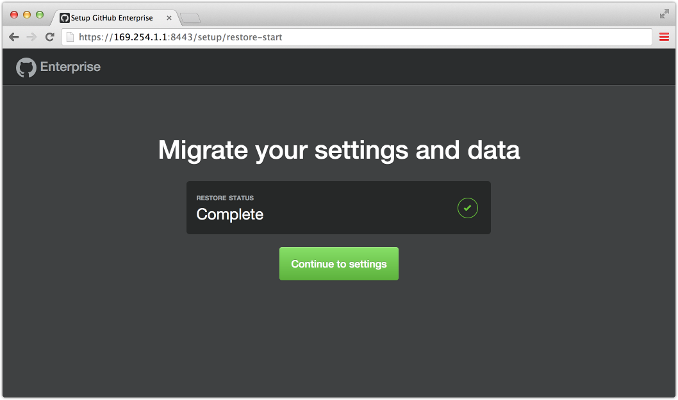Zoom the window with the green button
This screenshot has height=400, width=678.
click(40, 15)
